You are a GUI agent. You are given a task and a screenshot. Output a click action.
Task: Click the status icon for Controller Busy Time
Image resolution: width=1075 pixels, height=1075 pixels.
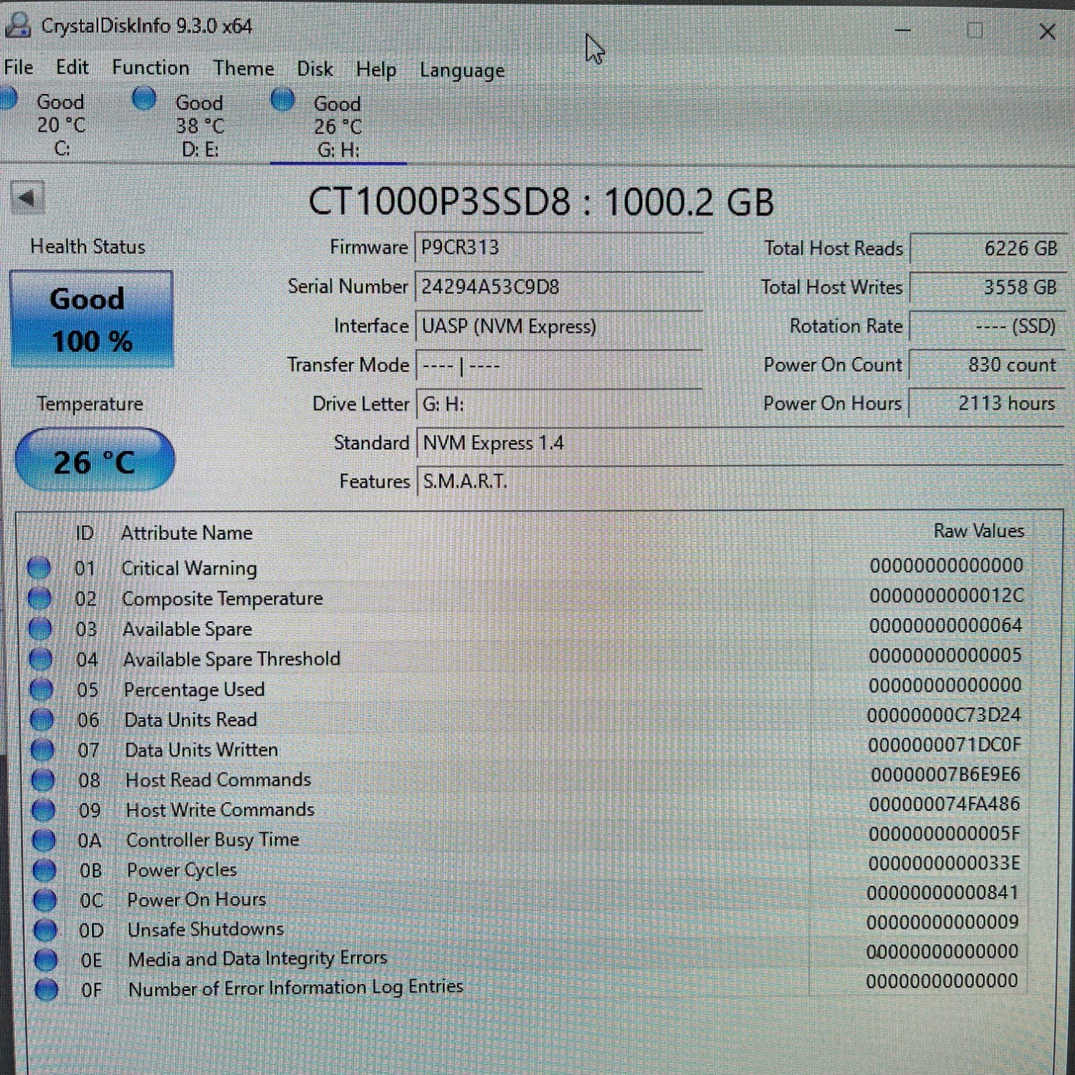click(x=44, y=840)
